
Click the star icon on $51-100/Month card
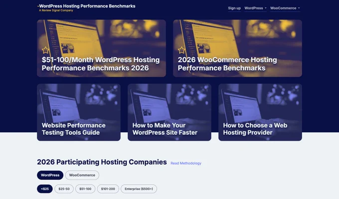tap(45, 50)
